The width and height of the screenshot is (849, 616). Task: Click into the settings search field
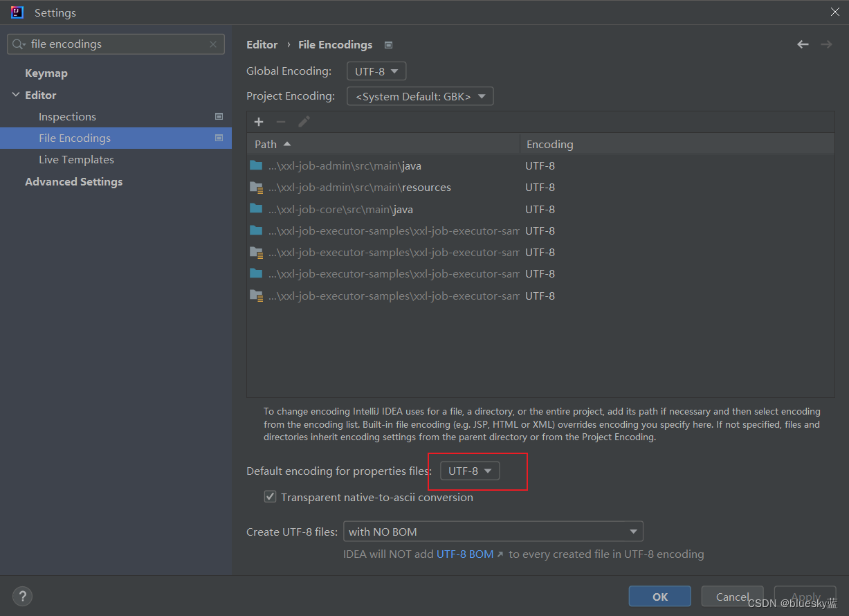pyautogui.click(x=116, y=44)
